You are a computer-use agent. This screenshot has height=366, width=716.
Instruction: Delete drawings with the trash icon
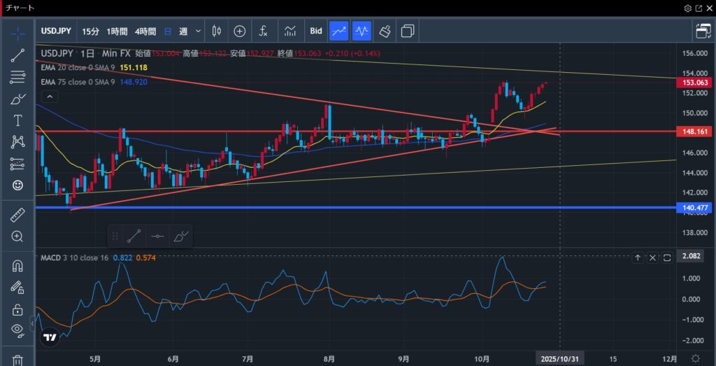[x=17, y=360]
